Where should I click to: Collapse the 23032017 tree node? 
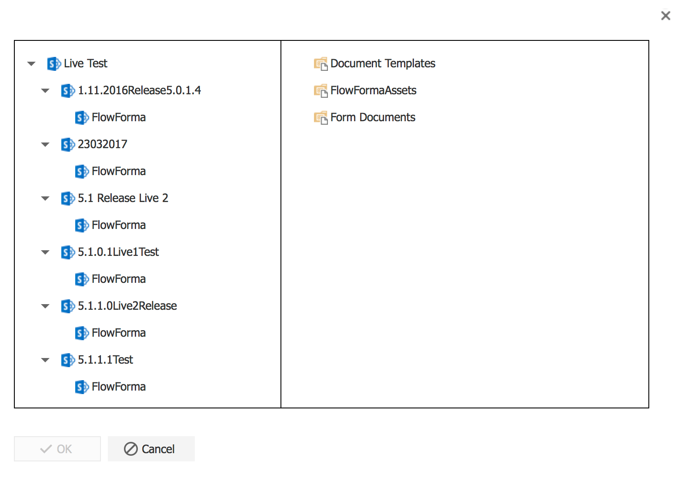pyautogui.click(x=45, y=145)
